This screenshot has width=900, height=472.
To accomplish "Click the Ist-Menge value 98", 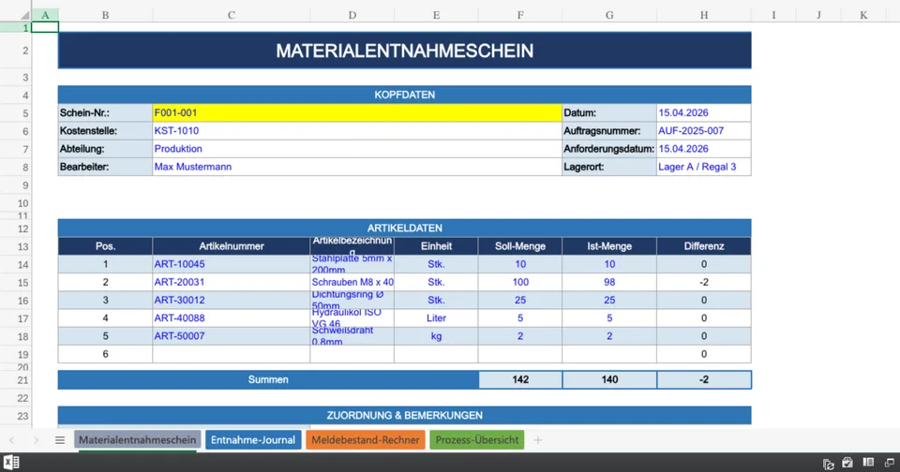I will (609, 282).
